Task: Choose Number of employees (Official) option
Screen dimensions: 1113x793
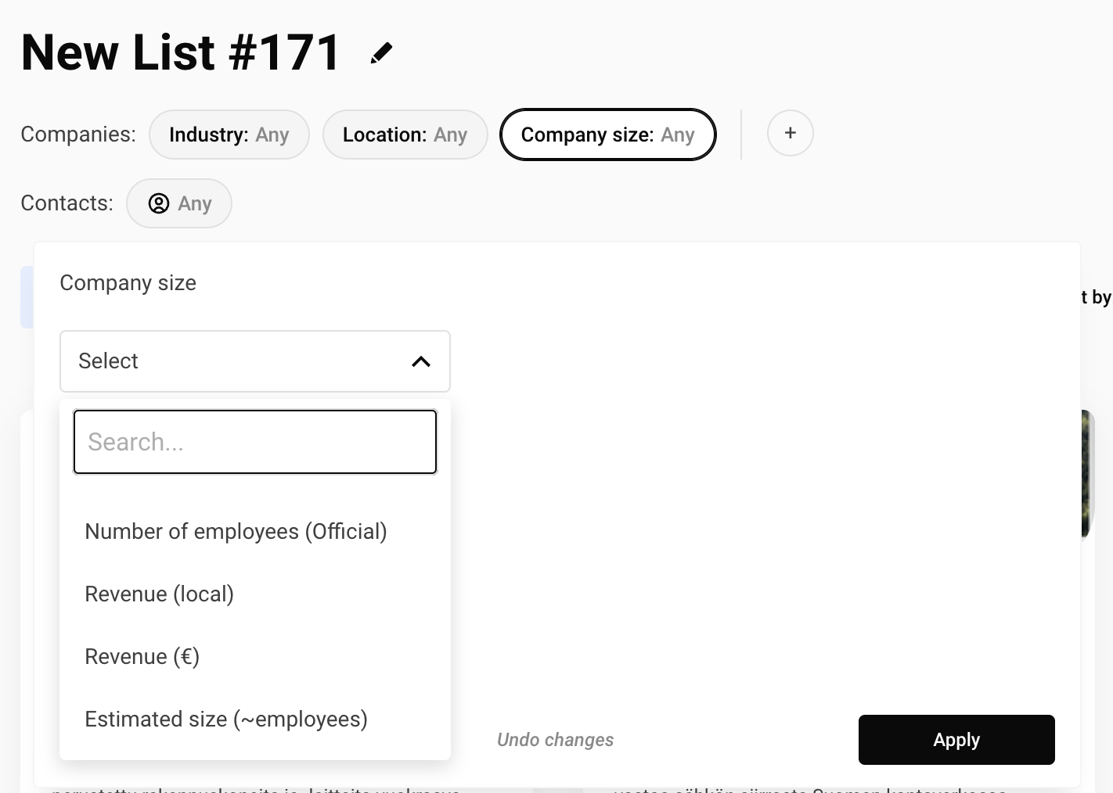Action: coord(236,532)
